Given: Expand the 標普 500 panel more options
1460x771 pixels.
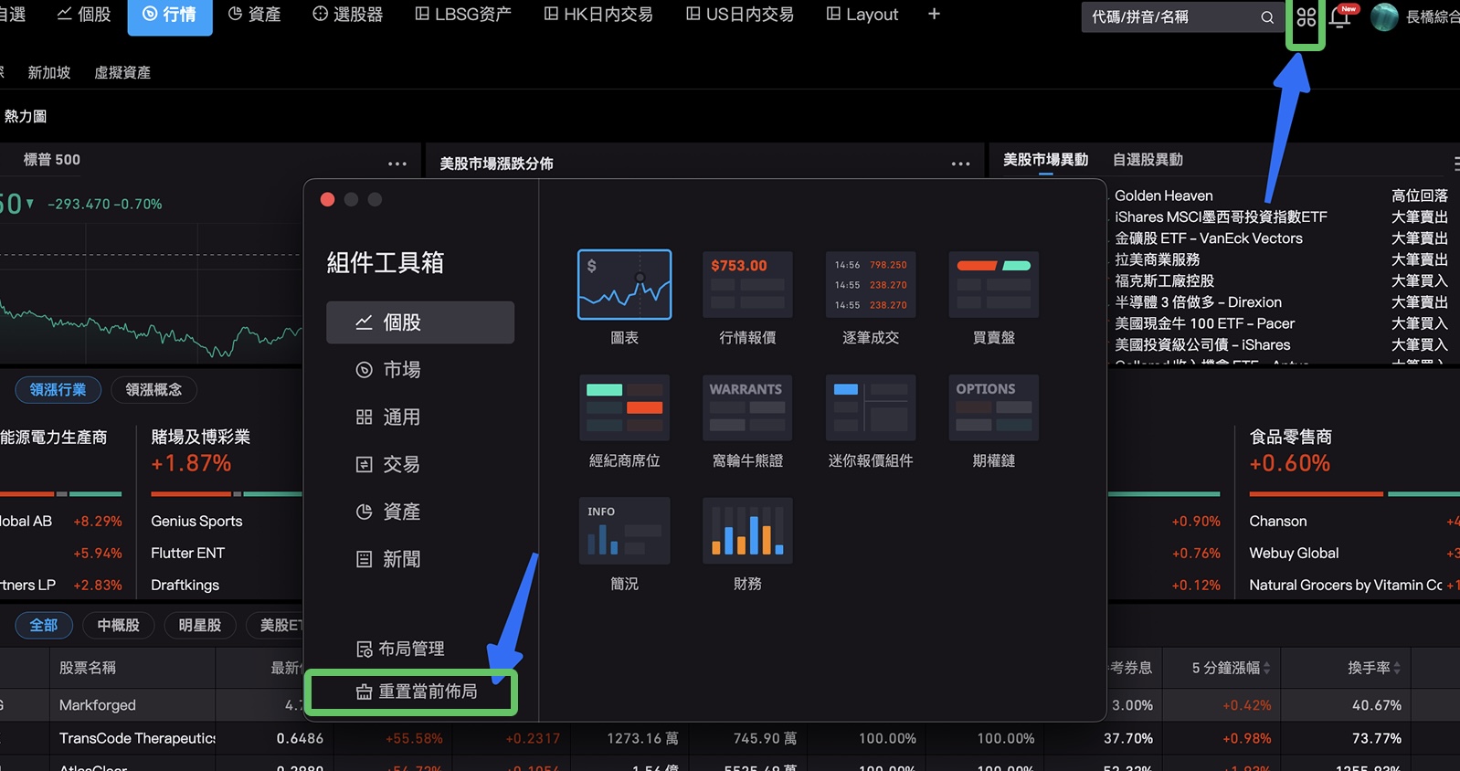Looking at the screenshot, I should tap(397, 164).
